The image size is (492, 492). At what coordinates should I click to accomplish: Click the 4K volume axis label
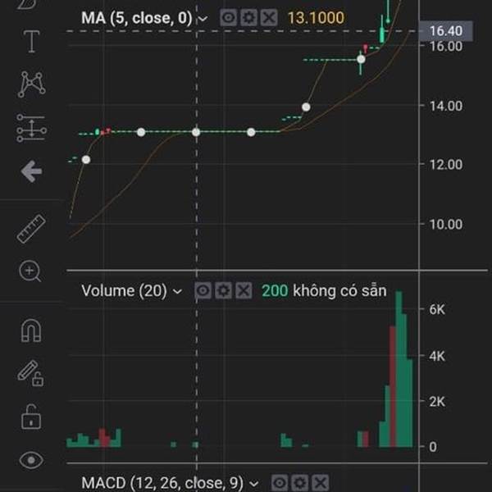click(x=437, y=357)
